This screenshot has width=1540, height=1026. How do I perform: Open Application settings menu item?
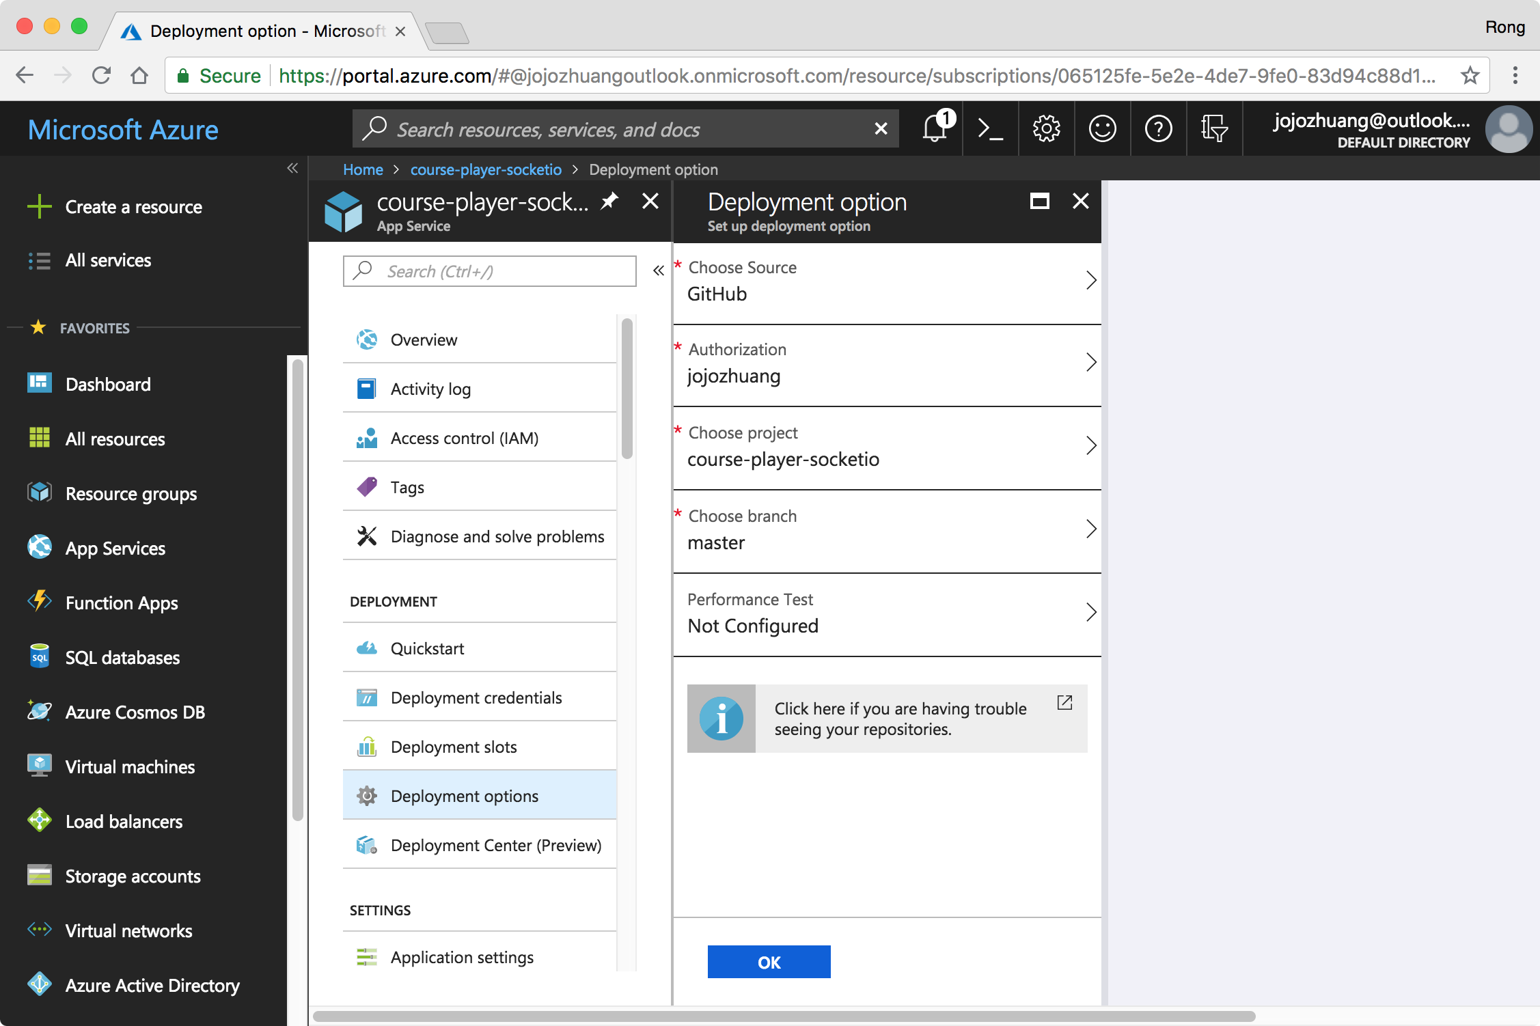click(480, 956)
